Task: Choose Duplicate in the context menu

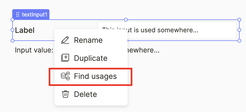Action: click(91, 58)
